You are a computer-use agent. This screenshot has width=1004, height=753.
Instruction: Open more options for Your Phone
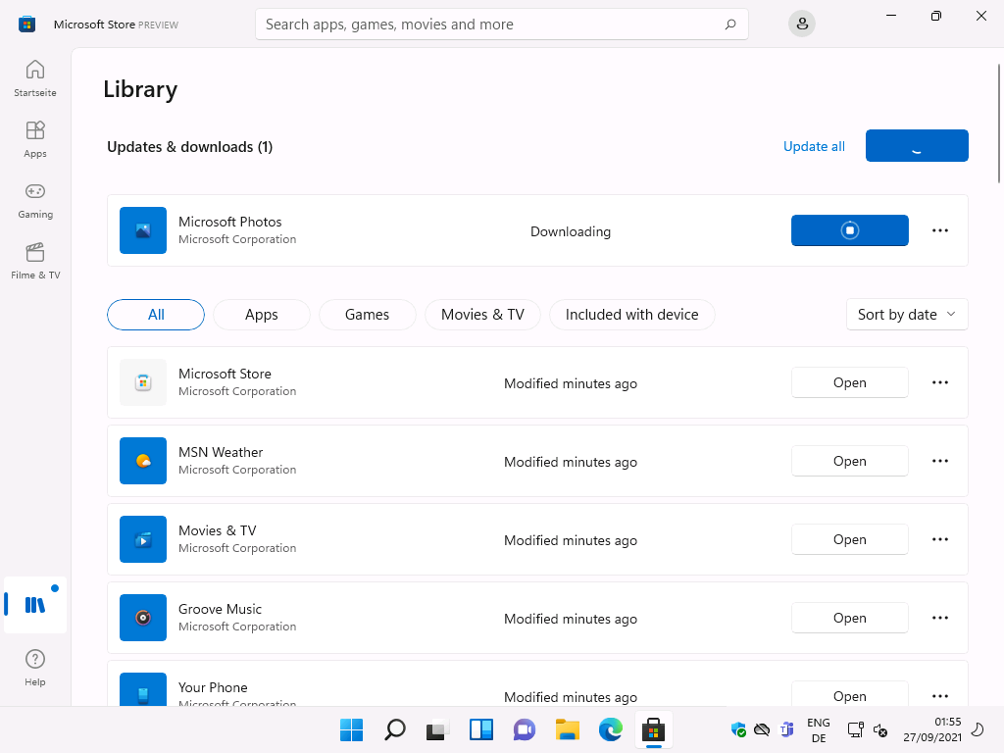940,696
